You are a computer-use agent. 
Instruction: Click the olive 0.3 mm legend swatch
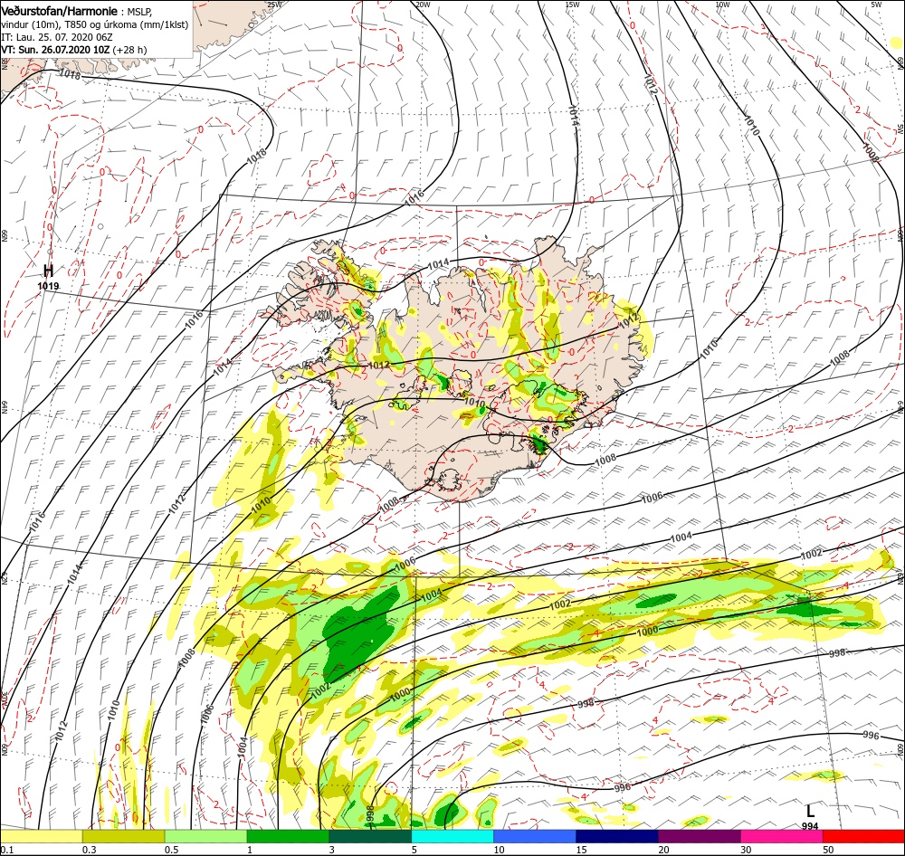click(x=123, y=836)
